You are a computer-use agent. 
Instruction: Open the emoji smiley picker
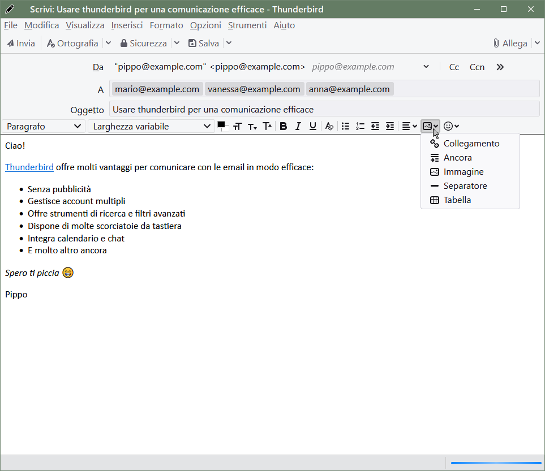pyautogui.click(x=451, y=127)
